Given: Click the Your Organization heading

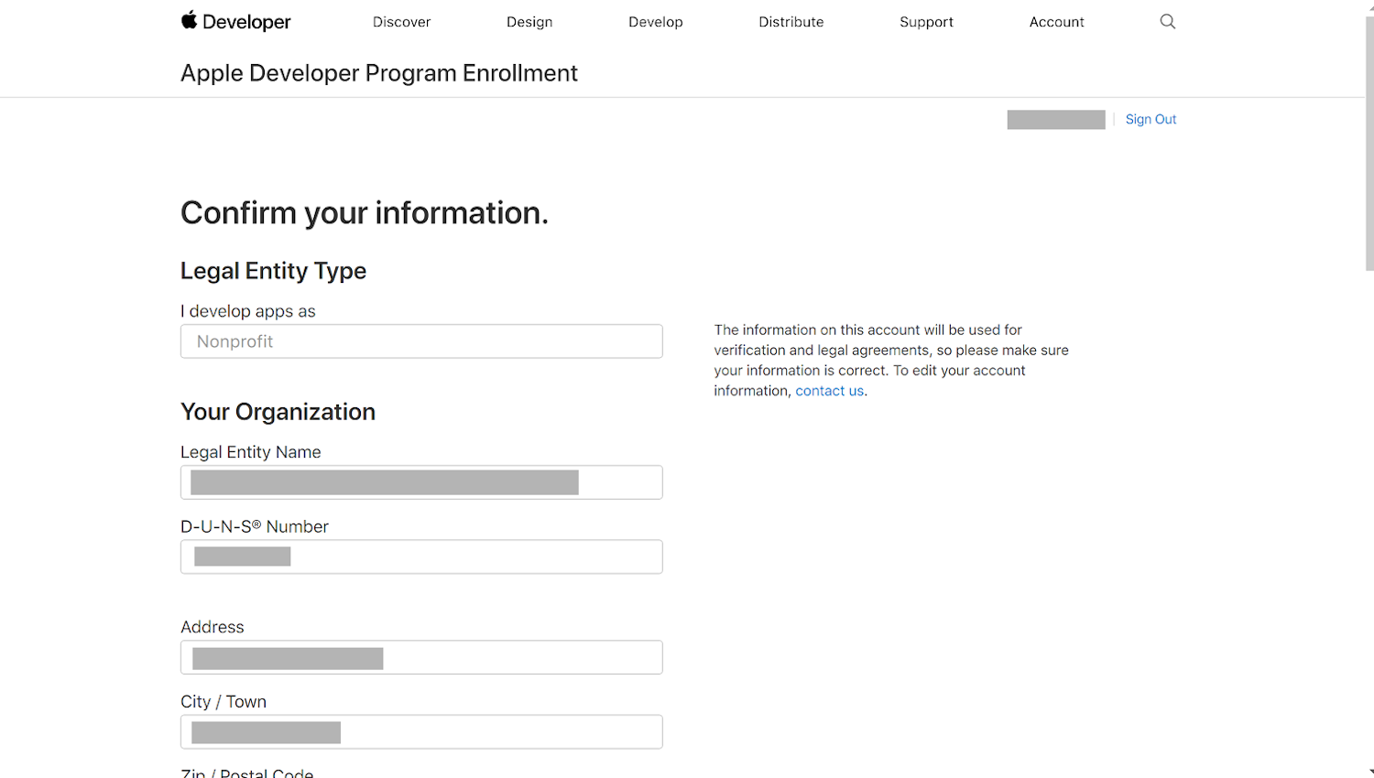Looking at the screenshot, I should point(278,412).
